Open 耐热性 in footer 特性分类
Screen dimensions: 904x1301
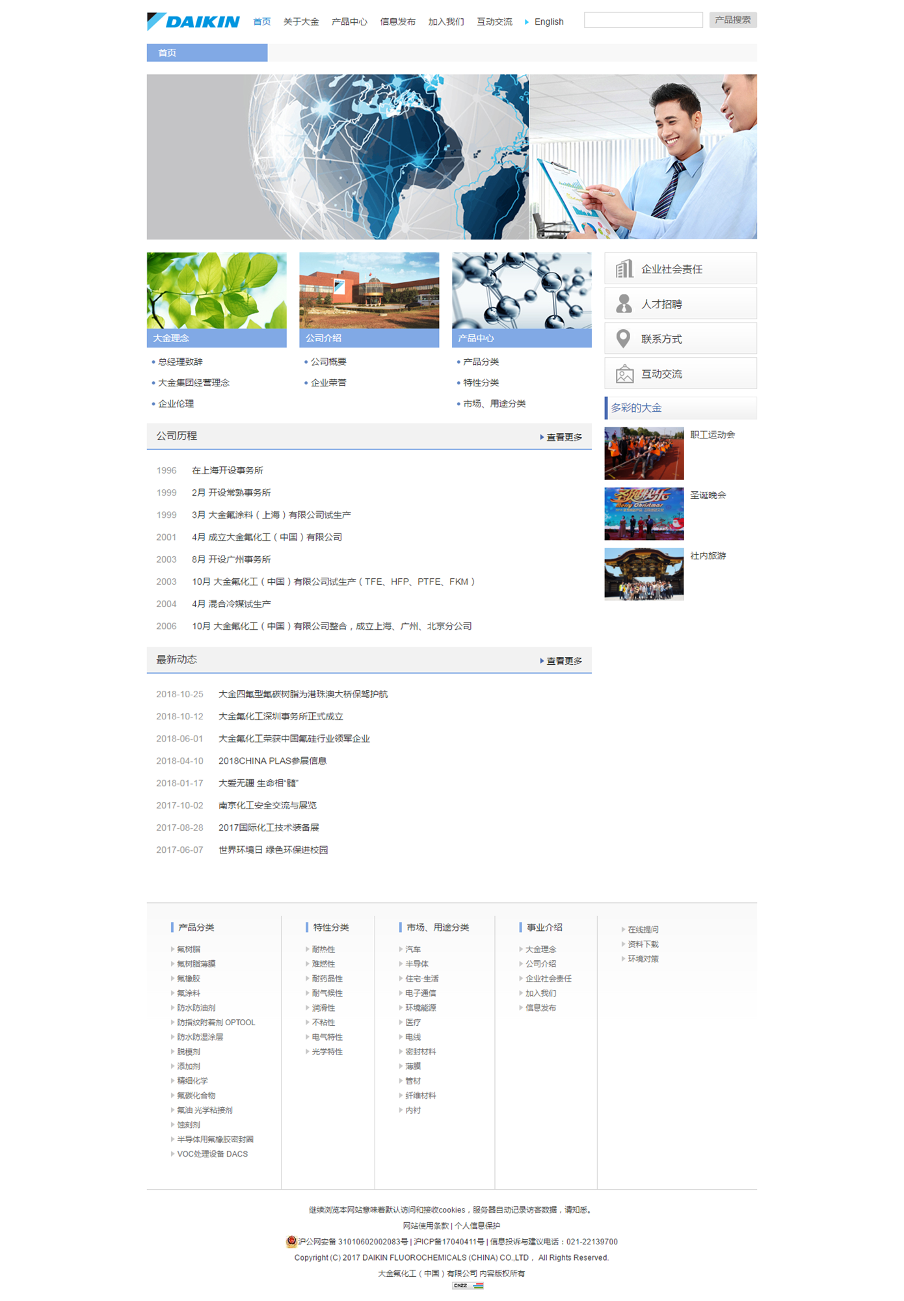coord(323,949)
